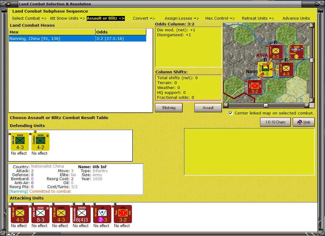Select the 18th Inf attacking unit counter
The image size is (325, 236).
tap(20, 214)
